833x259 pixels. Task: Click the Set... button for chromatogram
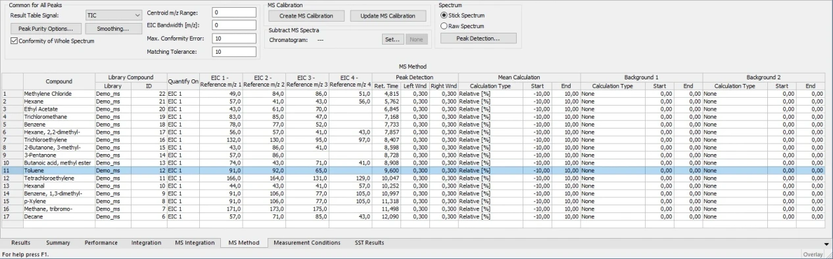393,39
